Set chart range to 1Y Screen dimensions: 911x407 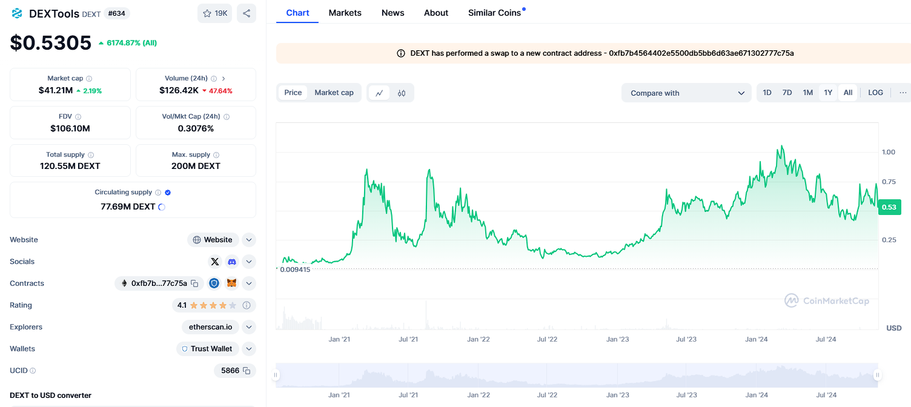pyautogui.click(x=828, y=93)
